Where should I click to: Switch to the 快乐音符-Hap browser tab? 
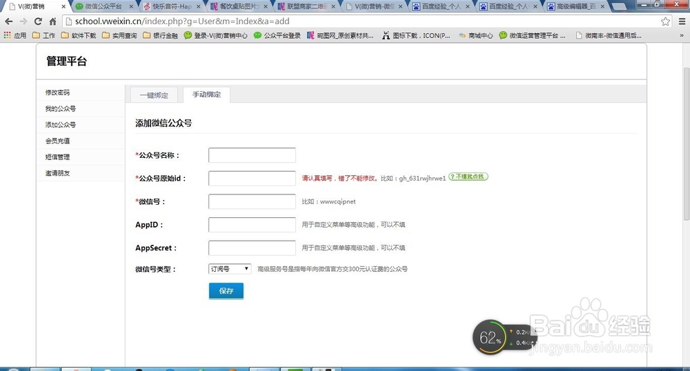pos(171,6)
